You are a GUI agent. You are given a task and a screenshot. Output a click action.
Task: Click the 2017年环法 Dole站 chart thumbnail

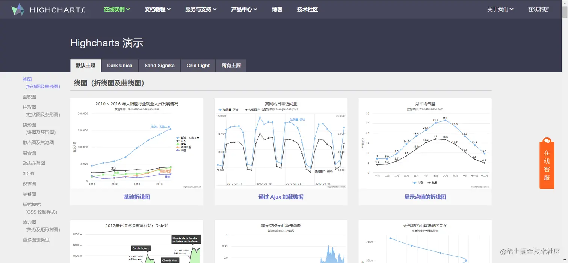pyautogui.click(x=137, y=242)
